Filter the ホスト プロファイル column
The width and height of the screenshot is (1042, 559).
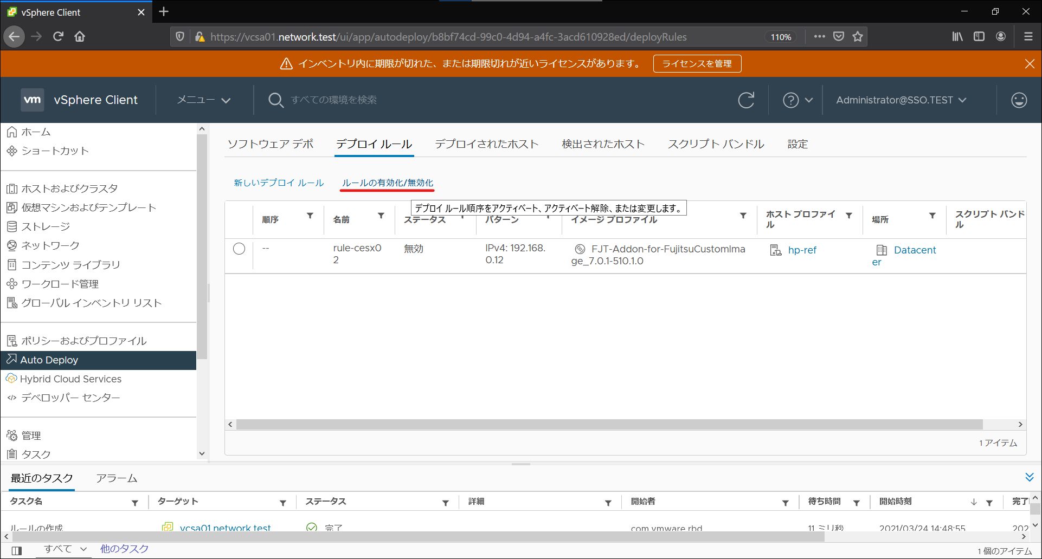[x=849, y=216]
